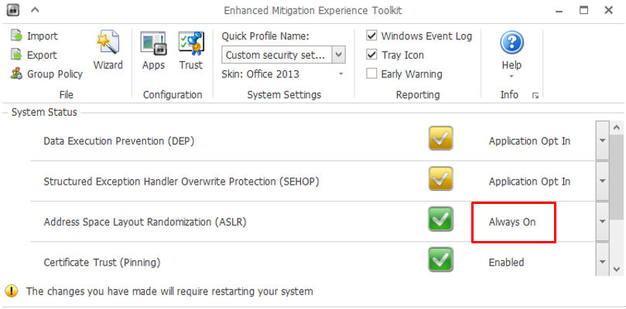
Task: Open the Quick Profile Name dropdown
Action: (x=339, y=55)
